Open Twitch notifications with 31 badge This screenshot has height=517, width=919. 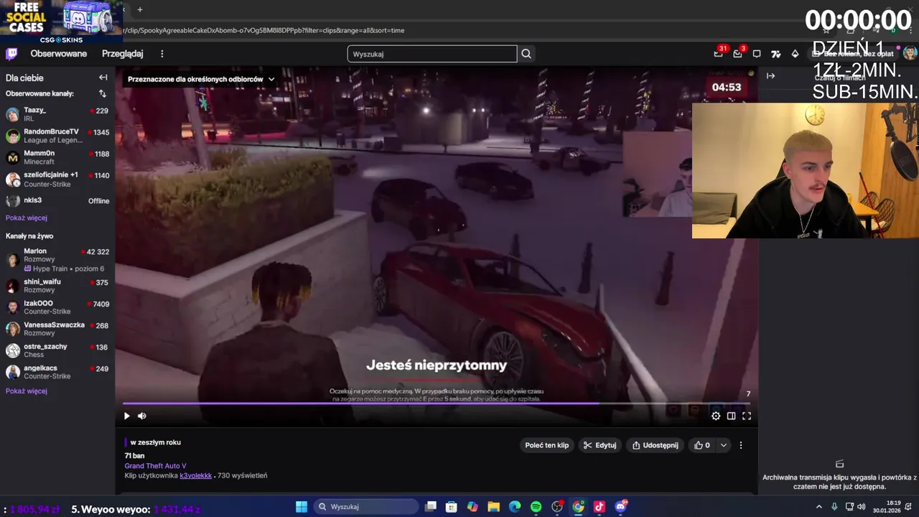point(719,53)
